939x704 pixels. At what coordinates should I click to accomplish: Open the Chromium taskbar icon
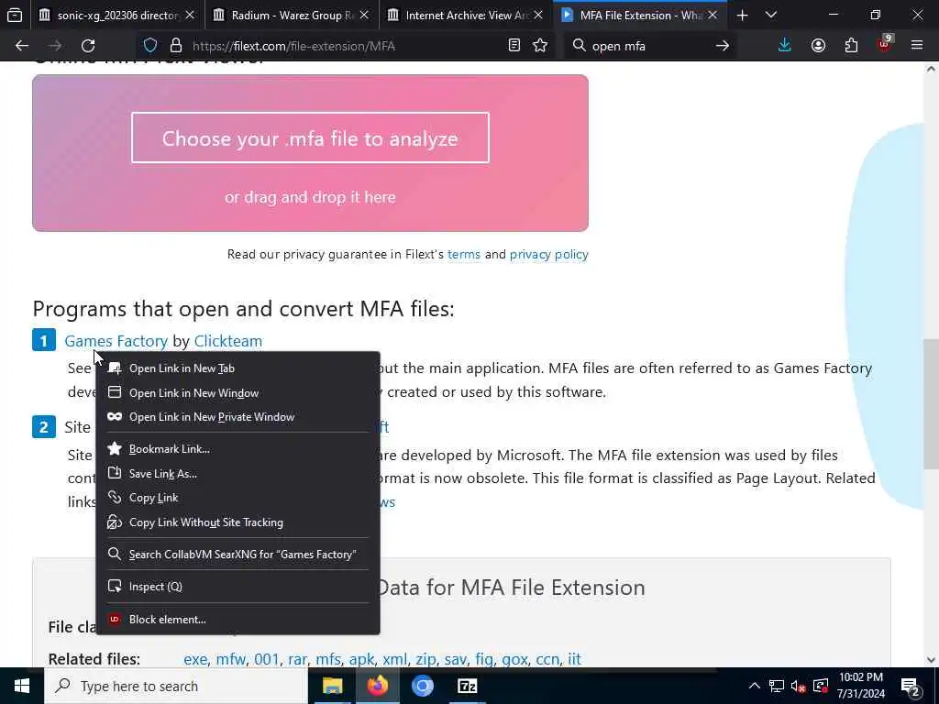[422, 686]
